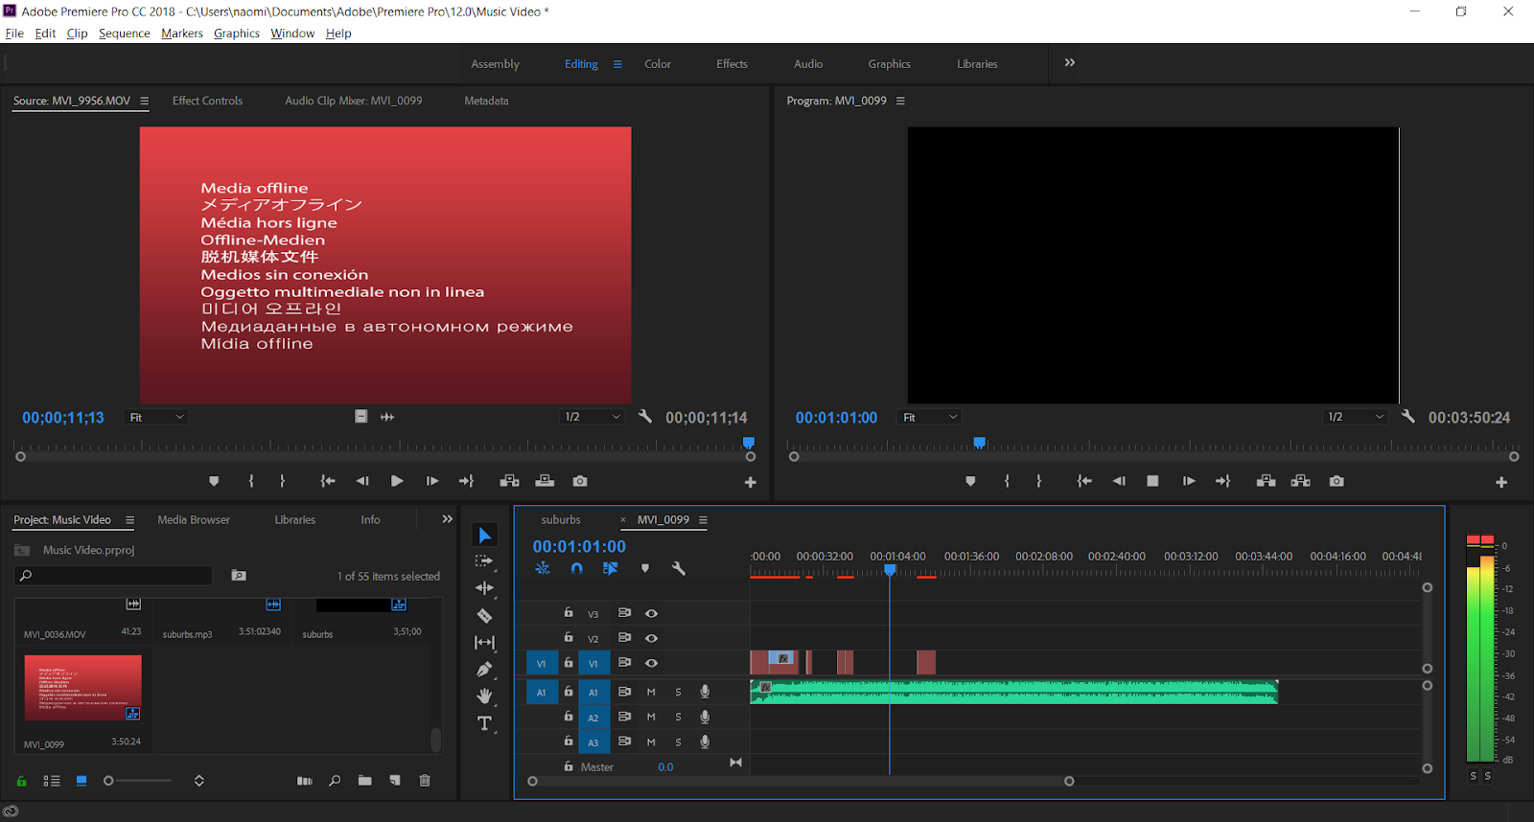Screen dimensions: 1534x822
Task: Open timeline display settings wrench
Action: (x=679, y=568)
